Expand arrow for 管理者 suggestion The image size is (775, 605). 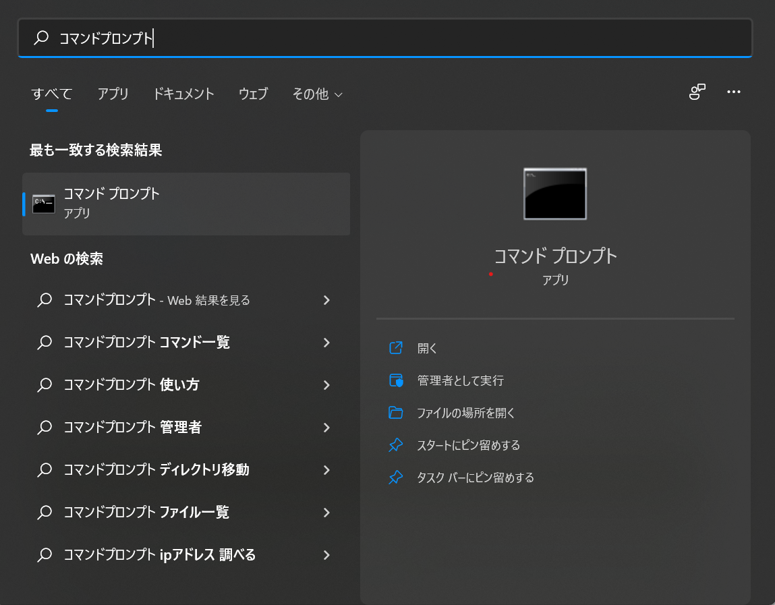point(326,428)
